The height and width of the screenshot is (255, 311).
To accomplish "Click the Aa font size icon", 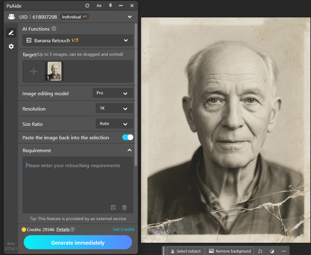I will 99,6.
